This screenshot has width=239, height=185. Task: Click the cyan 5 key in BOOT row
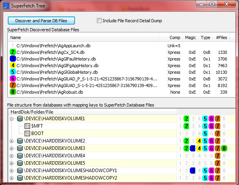[x=205, y=133]
